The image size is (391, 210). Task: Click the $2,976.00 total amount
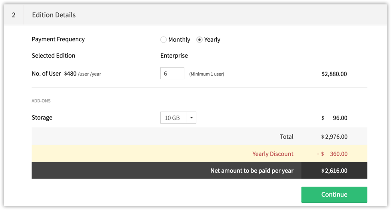[334, 137]
